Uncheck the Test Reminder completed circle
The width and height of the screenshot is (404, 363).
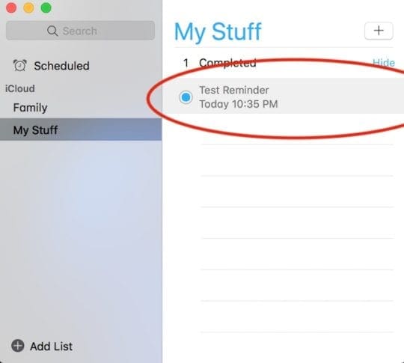(x=186, y=97)
